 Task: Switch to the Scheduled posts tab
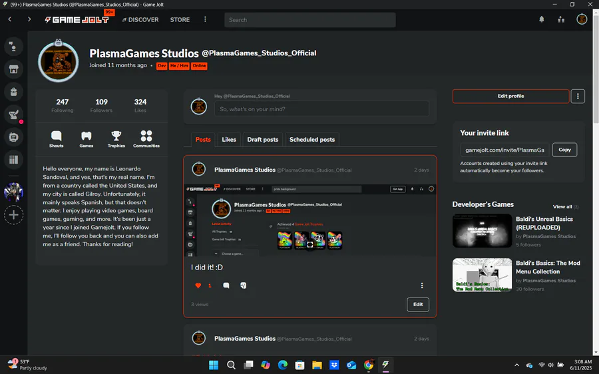pyautogui.click(x=311, y=140)
